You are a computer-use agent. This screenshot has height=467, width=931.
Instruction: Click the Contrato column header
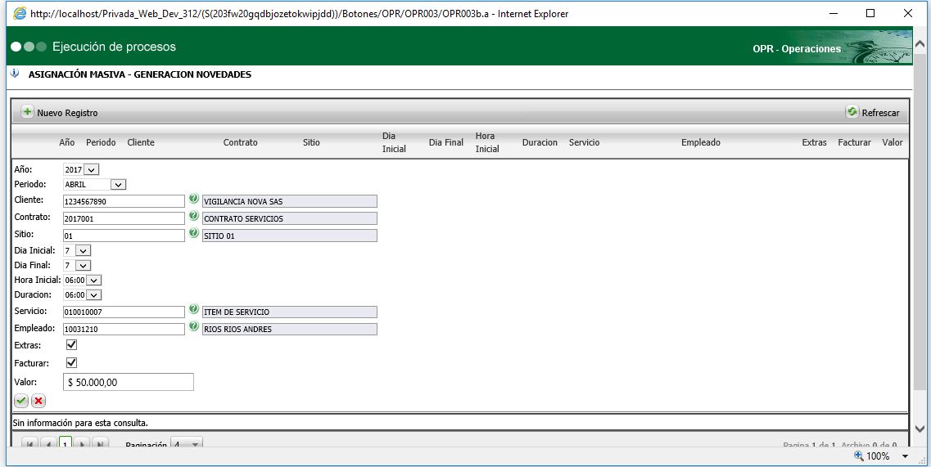coord(241,142)
